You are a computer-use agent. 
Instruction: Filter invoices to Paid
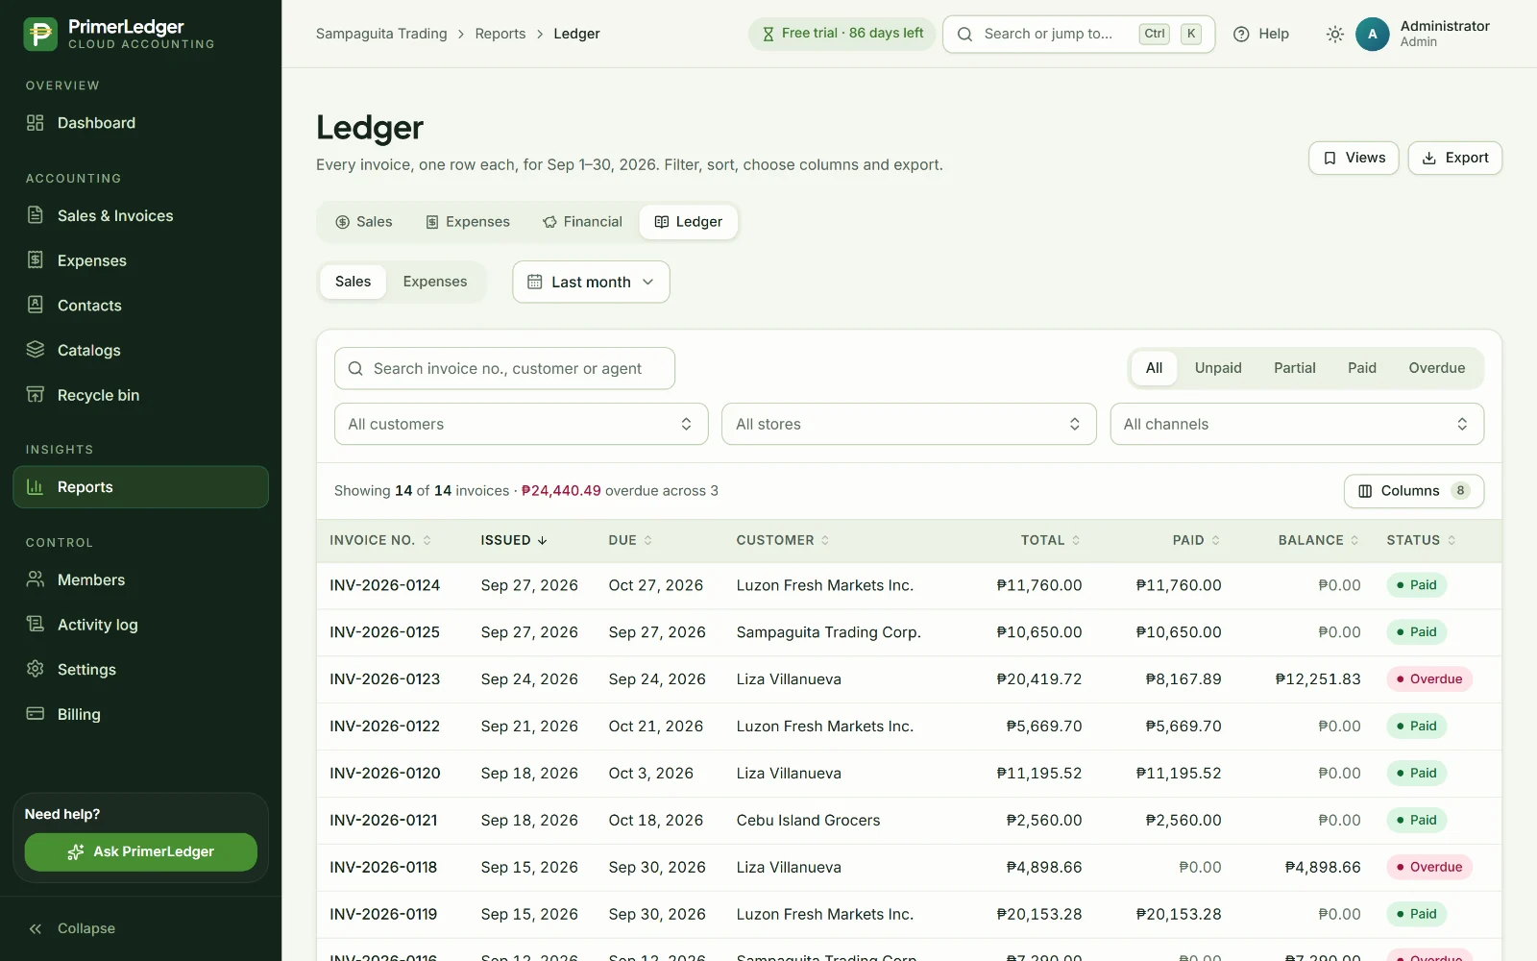coord(1361,368)
